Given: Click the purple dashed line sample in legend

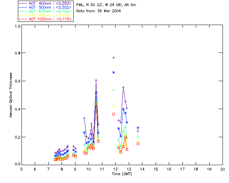Looking at the screenshot, I should (x=23, y=3).
